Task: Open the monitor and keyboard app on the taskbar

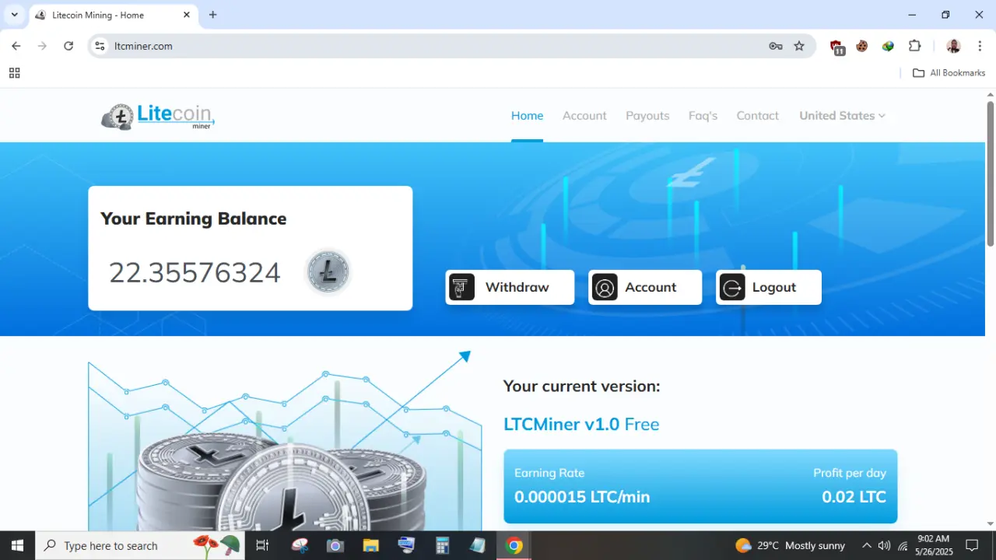Action: [407, 545]
